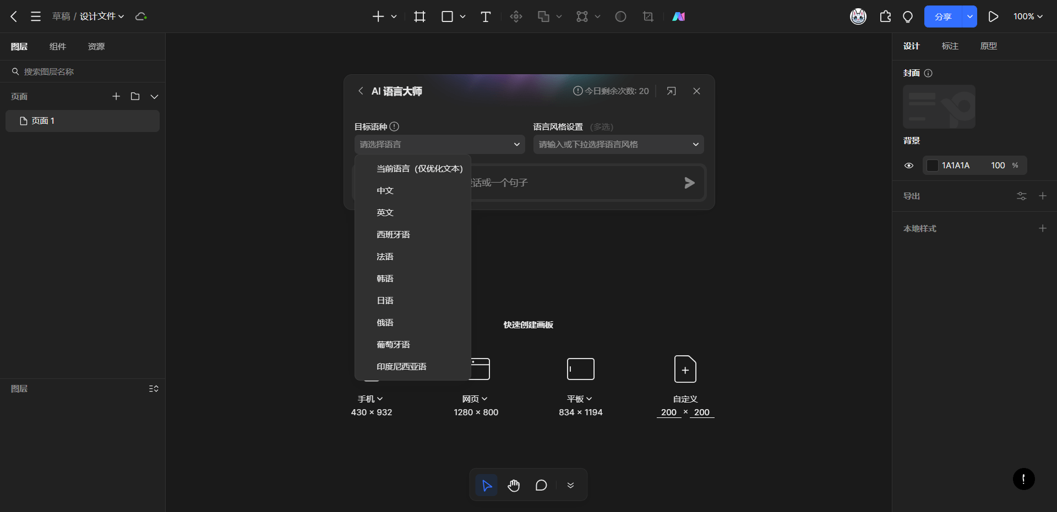1057x512 pixels.
Task: Switch to the 原型 tab
Action: click(988, 46)
